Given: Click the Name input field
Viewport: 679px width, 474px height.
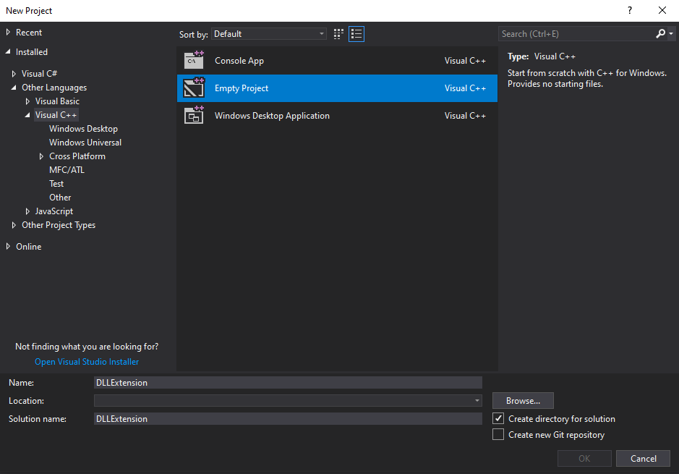Looking at the screenshot, I should pyautogui.click(x=288, y=383).
